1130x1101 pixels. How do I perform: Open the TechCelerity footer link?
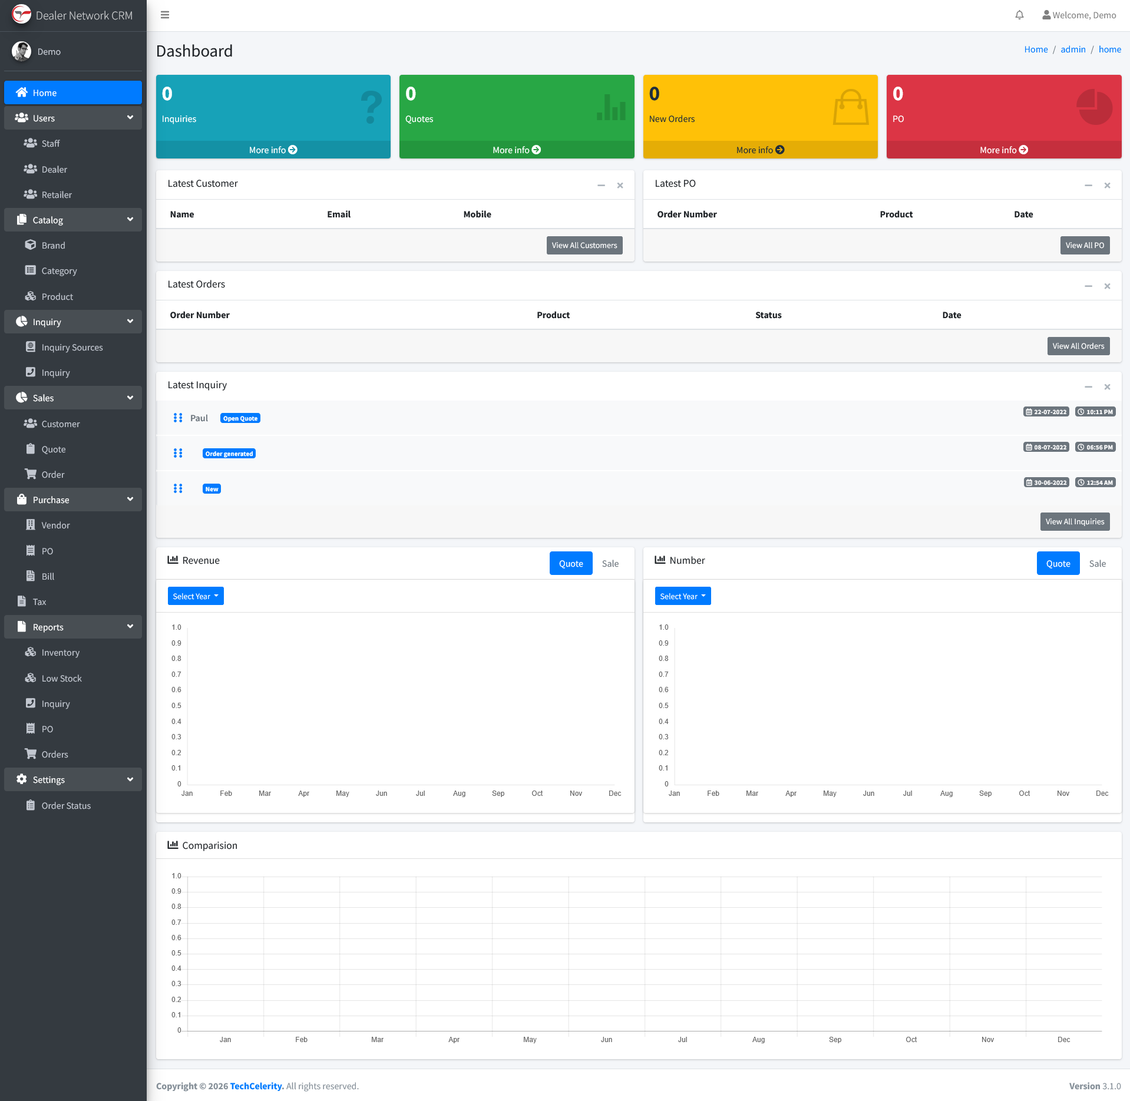pyautogui.click(x=257, y=1086)
